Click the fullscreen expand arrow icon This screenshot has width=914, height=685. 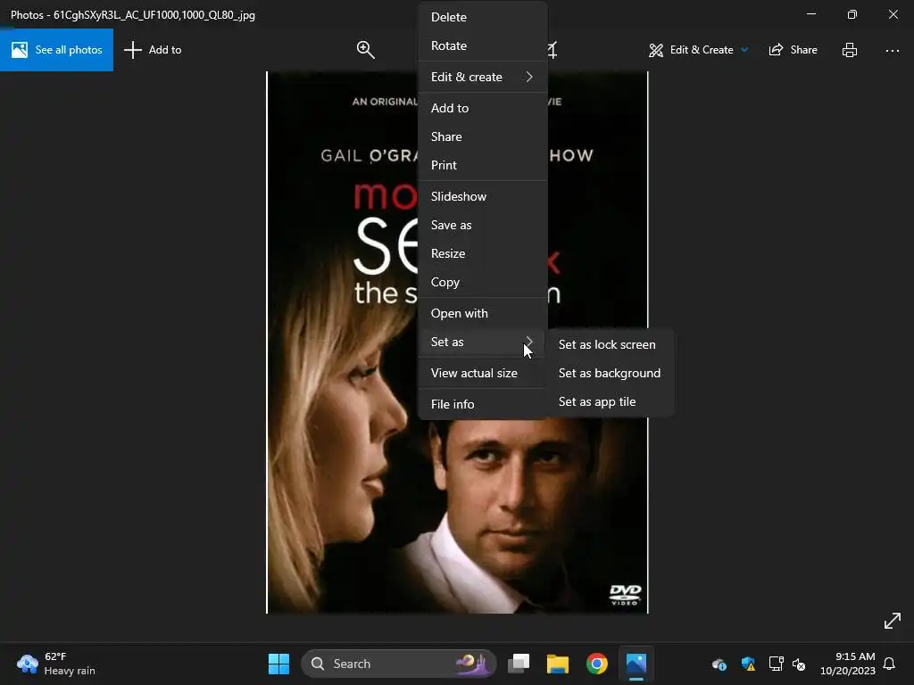[x=892, y=621]
